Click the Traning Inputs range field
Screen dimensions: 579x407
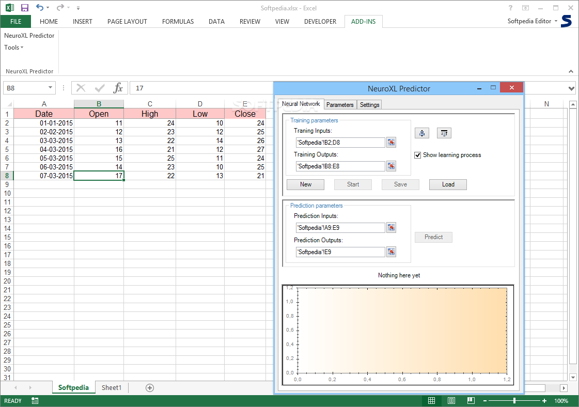340,142
